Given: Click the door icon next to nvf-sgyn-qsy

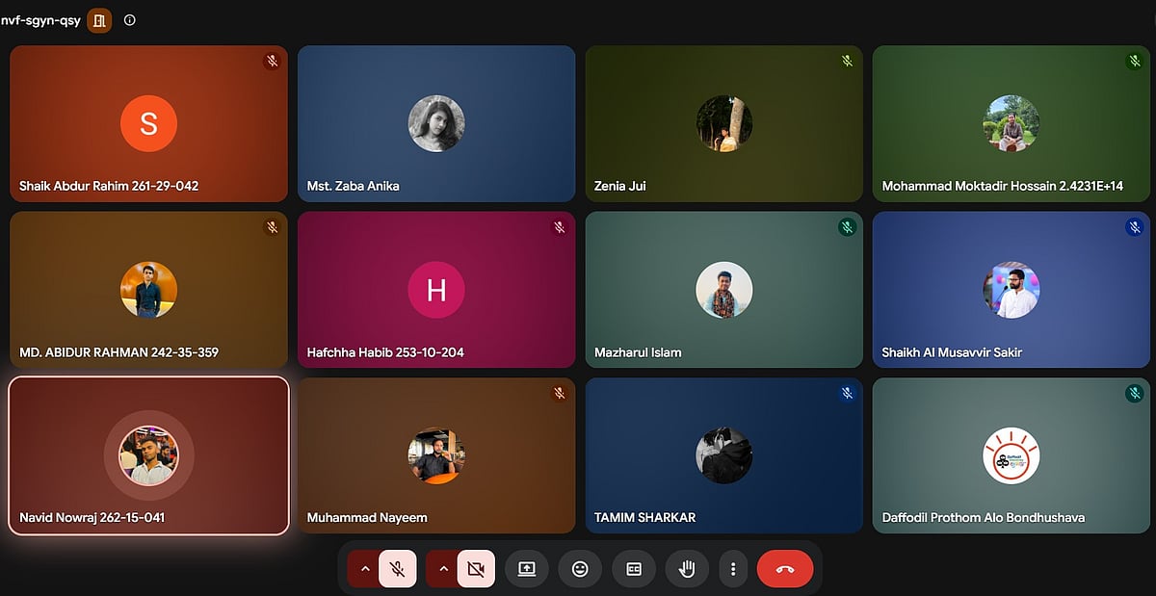Looking at the screenshot, I should click(x=99, y=19).
